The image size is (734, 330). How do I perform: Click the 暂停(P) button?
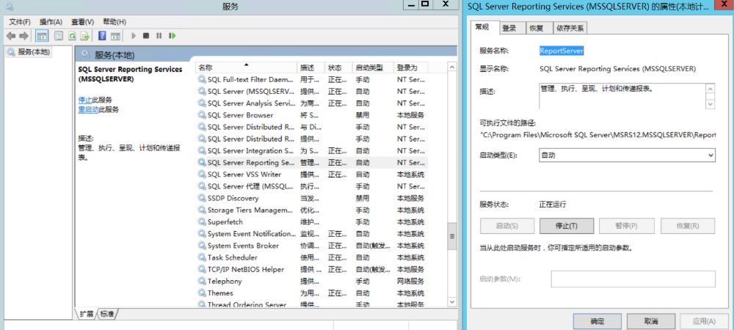[x=626, y=226]
